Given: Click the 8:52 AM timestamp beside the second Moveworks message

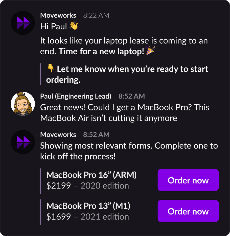Looking at the screenshot, I should (x=96, y=135).
